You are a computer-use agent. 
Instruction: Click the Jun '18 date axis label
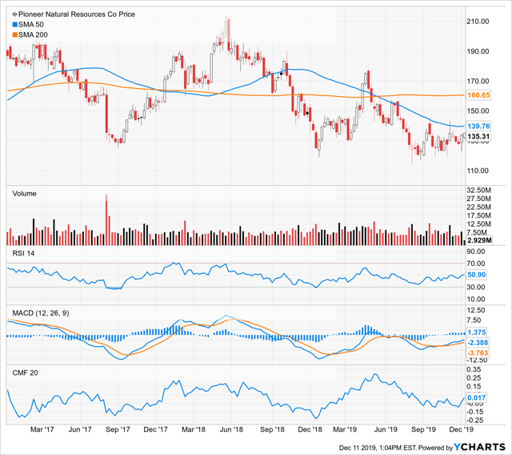(x=231, y=429)
